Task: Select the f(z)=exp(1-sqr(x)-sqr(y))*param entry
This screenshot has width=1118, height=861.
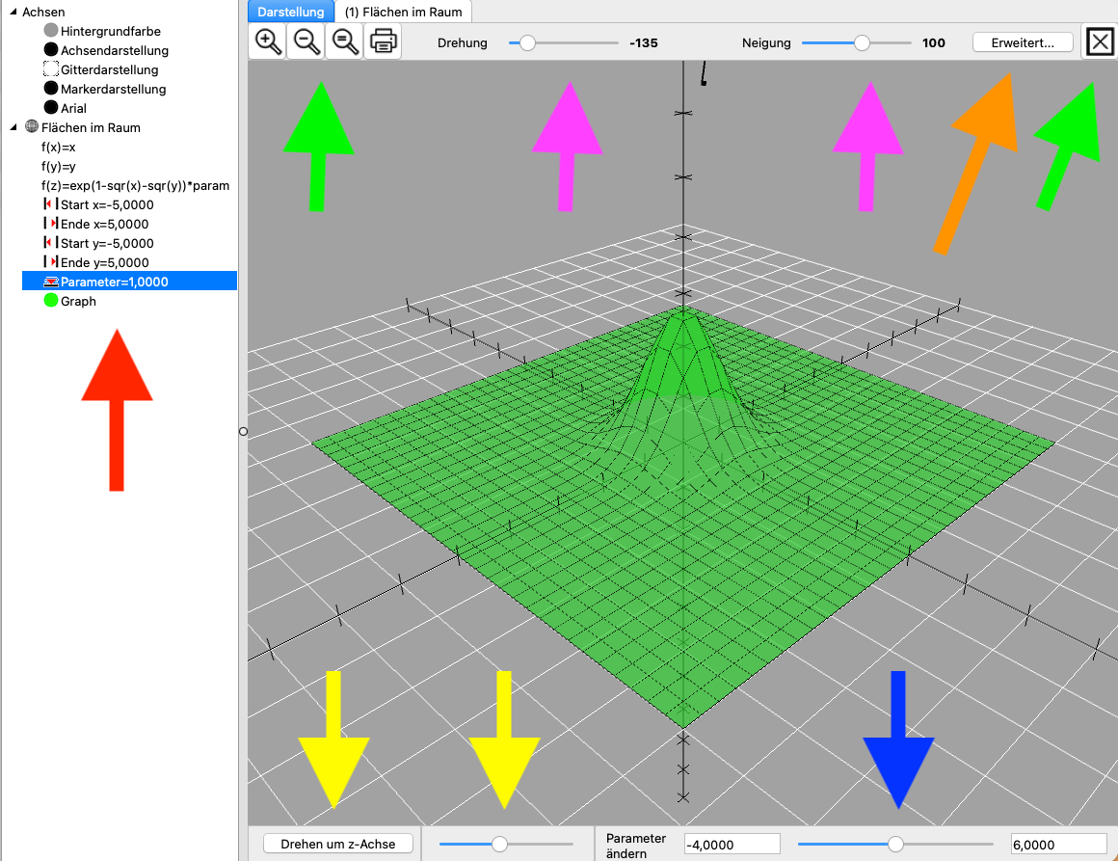Action: pyautogui.click(x=135, y=185)
